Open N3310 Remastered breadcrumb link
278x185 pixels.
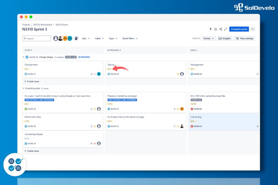point(43,25)
